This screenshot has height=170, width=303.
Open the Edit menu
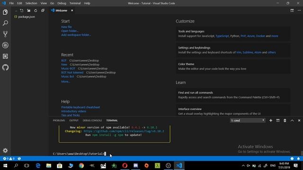pos(19,3)
